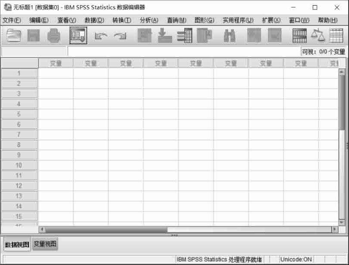Save the dataset using the disk icon
The height and width of the screenshot is (265, 349).
pos(33,35)
